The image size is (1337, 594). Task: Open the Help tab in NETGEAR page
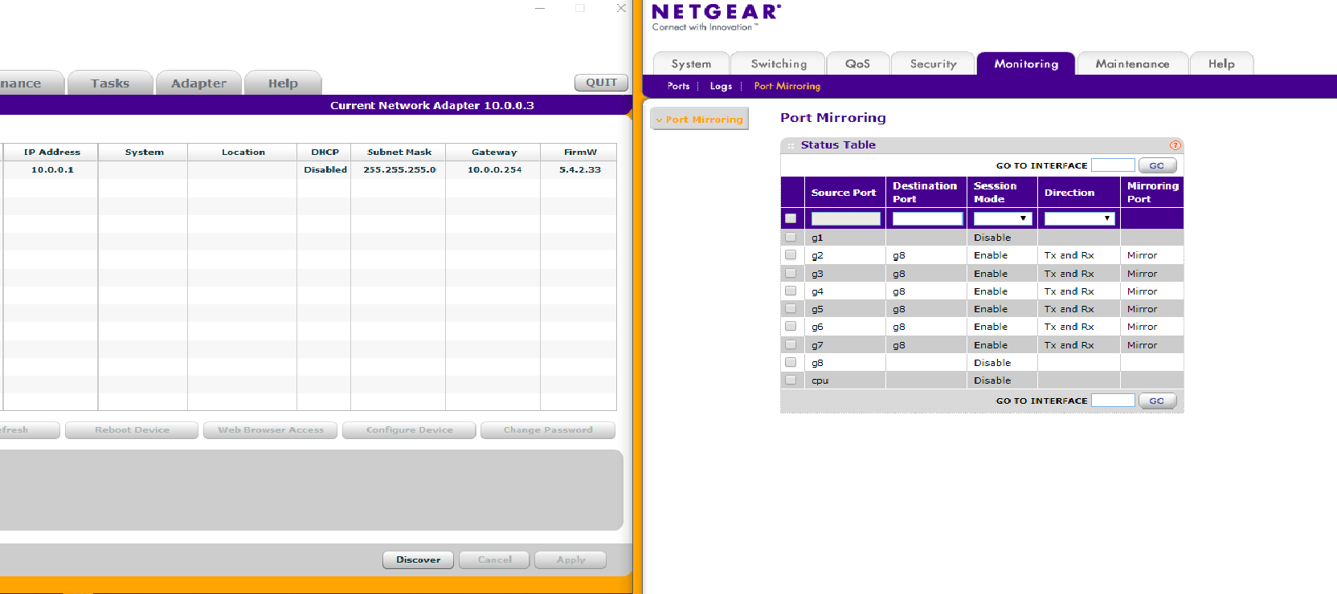pos(1221,63)
